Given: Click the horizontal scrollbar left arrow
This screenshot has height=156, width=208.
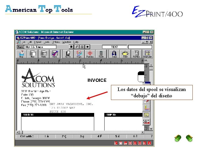Looking at the screenshot, I should pyautogui.click(x=17, y=132).
